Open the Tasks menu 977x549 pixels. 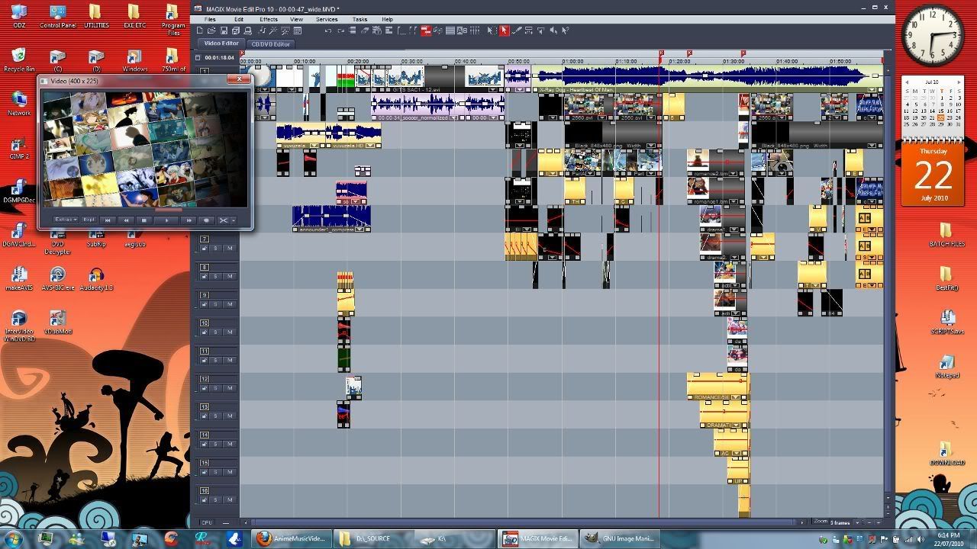[360, 19]
